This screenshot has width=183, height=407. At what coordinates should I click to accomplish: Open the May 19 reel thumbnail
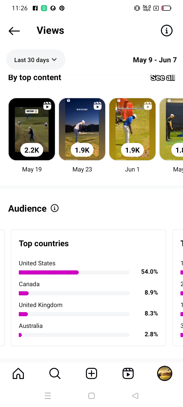coord(32,129)
